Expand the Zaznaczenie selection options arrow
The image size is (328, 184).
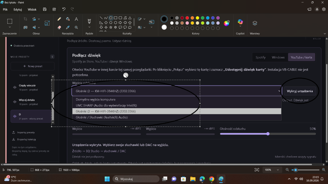pos(10,27)
